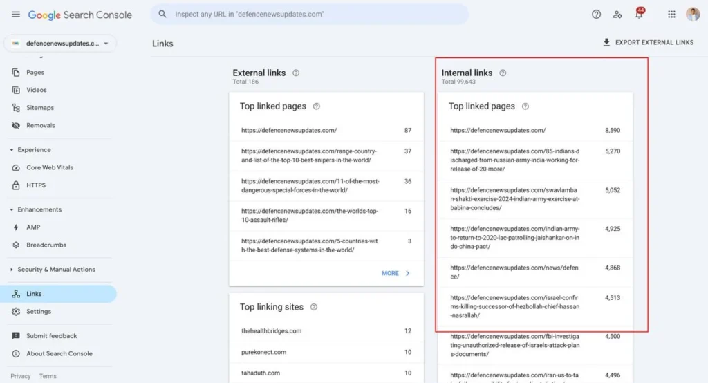
Task: Click the MORE chevron arrow
Action: [408, 273]
